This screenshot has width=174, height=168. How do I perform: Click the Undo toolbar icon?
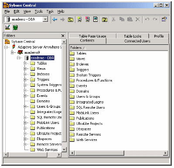tap(147, 19)
